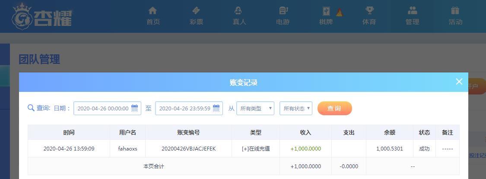The width and height of the screenshot is (486, 179).
Task: Click the start date field 2020-04-26 00:00:00
Action: click(107, 108)
